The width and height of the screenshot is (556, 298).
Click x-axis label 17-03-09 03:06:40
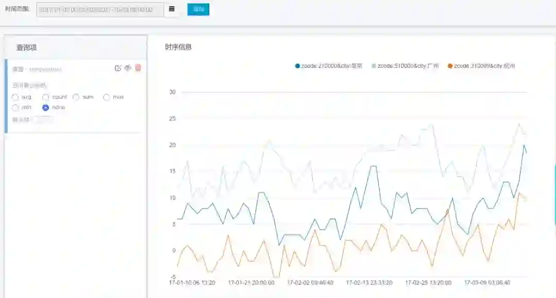pyautogui.click(x=487, y=283)
